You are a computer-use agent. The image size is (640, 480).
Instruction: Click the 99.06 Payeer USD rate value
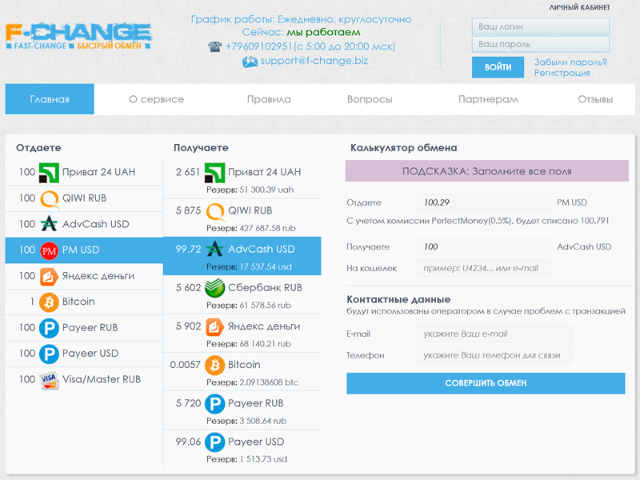point(188,442)
